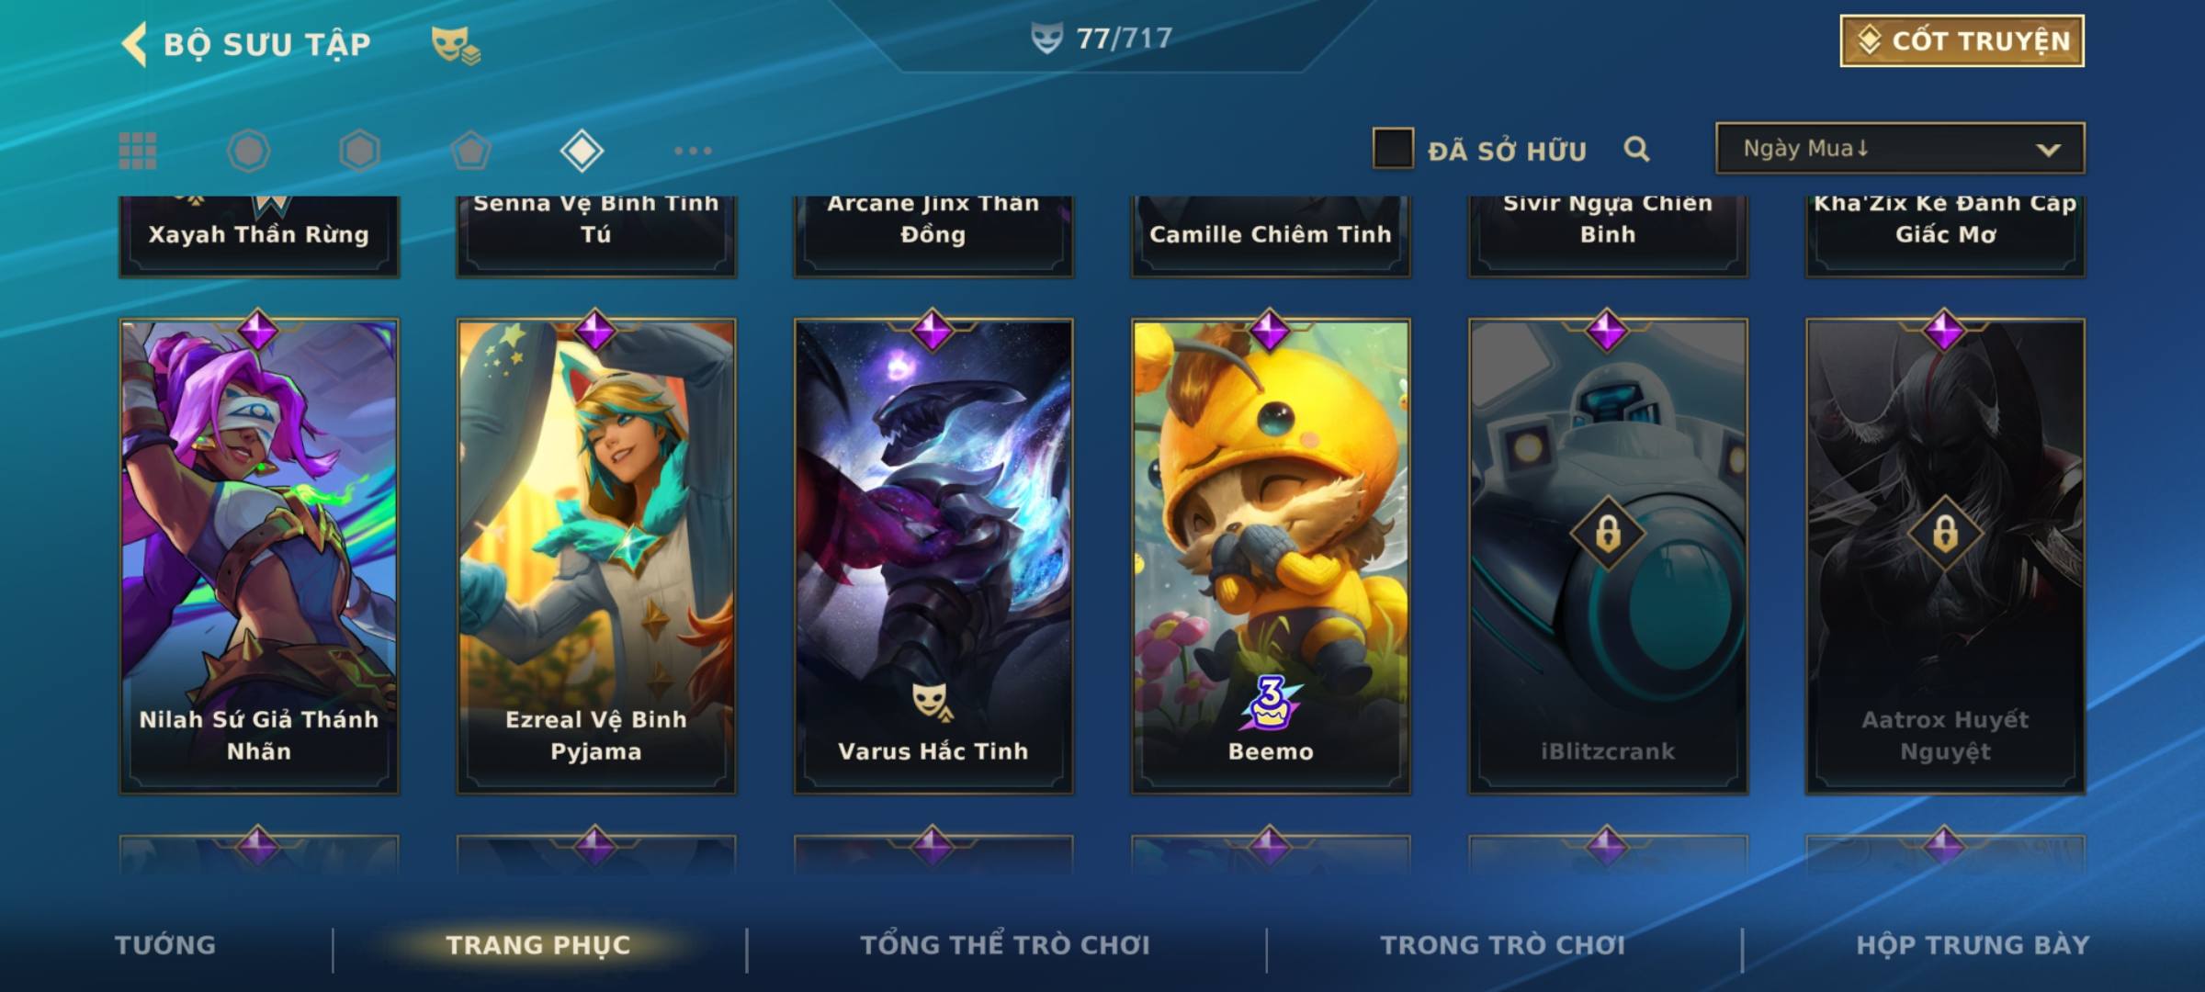
Task: Select the second hexagon rarity filter
Action: pos(359,151)
